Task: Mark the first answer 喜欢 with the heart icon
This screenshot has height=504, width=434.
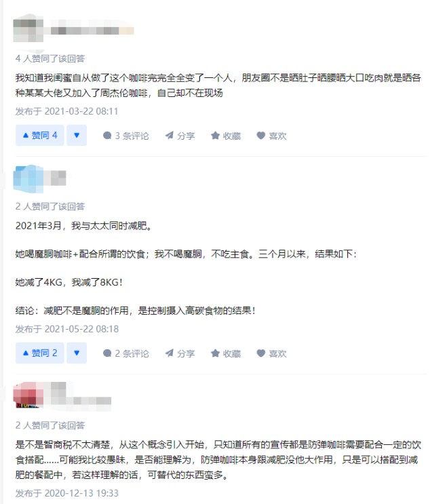Action: [271, 136]
